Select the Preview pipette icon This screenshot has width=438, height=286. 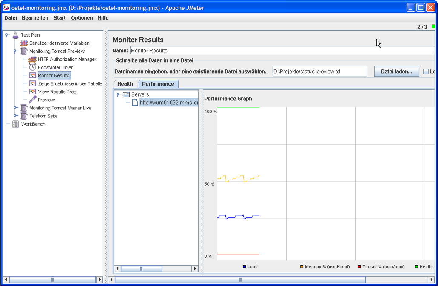point(32,100)
